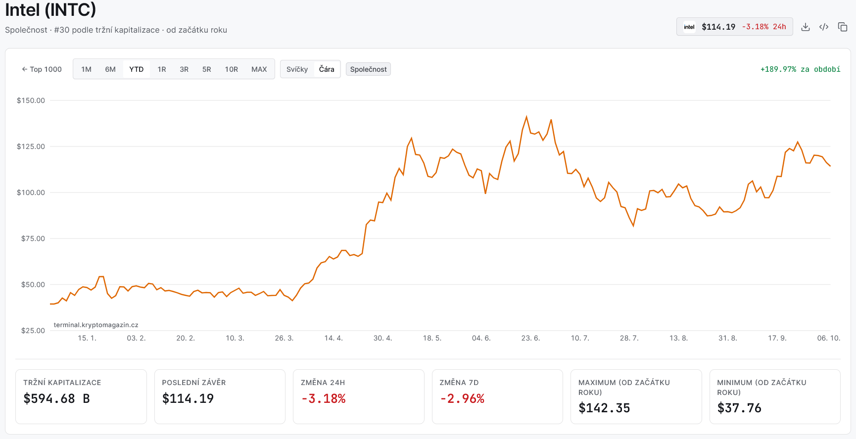Viewport: 856px width, 439px height.
Task: Click the Tržní kapitalizace $594.68 B card
Action: [81, 396]
